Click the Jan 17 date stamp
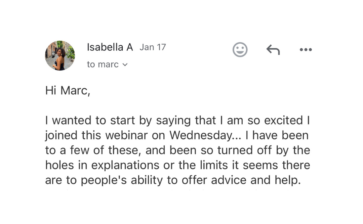 [x=153, y=47]
